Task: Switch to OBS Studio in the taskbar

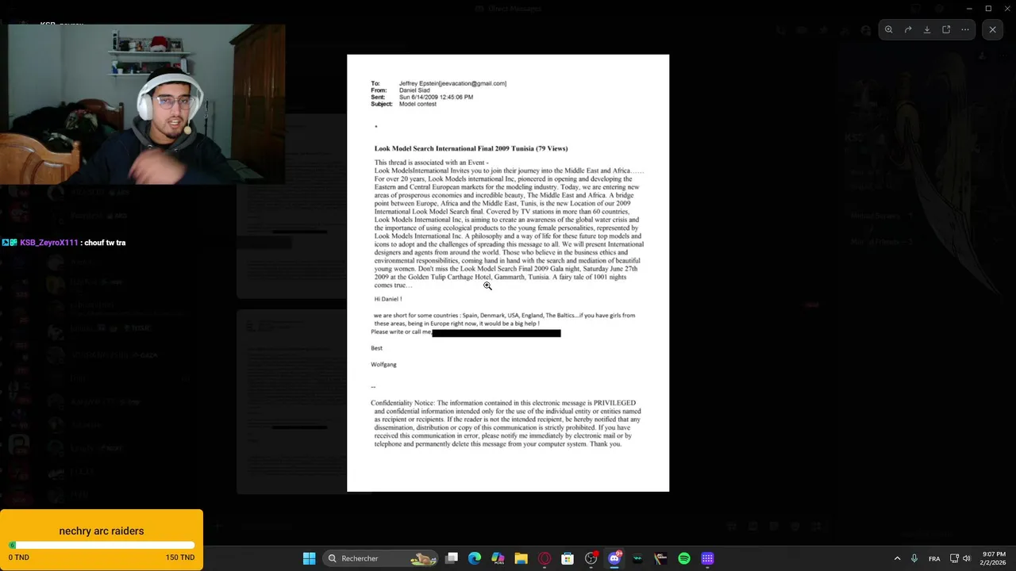Action: pyautogui.click(x=591, y=558)
